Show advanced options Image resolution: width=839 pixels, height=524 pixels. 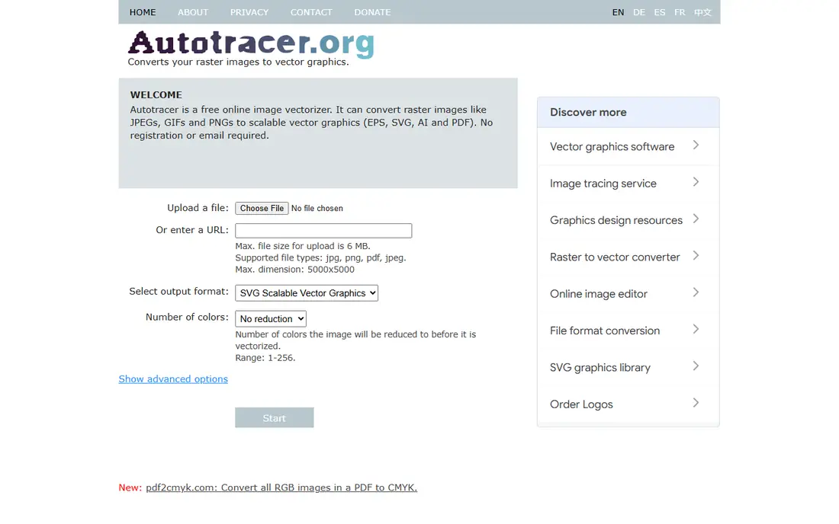(x=173, y=379)
